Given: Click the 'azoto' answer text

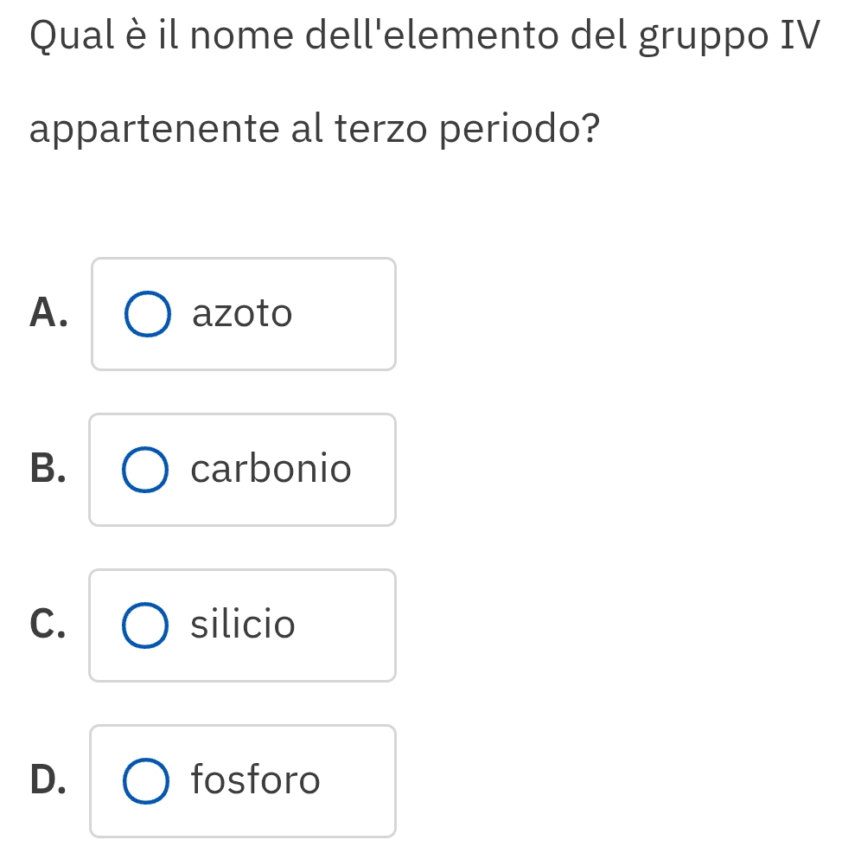Looking at the screenshot, I should click(x=243, y=313).
